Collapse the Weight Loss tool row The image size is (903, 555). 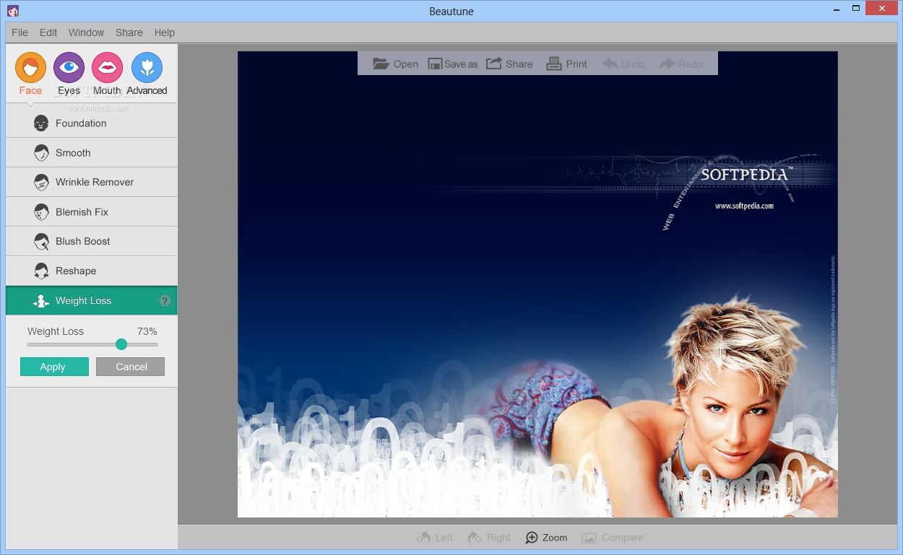coord(91,301)
